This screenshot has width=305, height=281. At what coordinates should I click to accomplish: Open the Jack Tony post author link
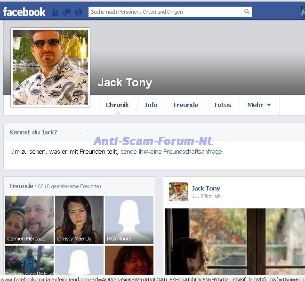[206, 188]
